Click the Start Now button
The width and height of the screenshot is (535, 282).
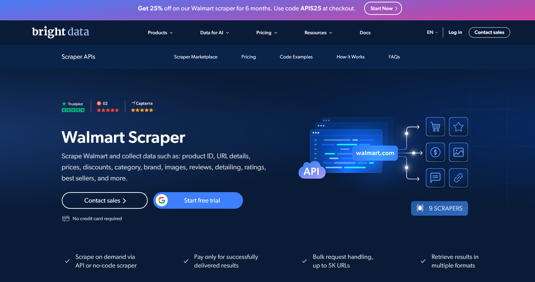(x=383, y=8)
